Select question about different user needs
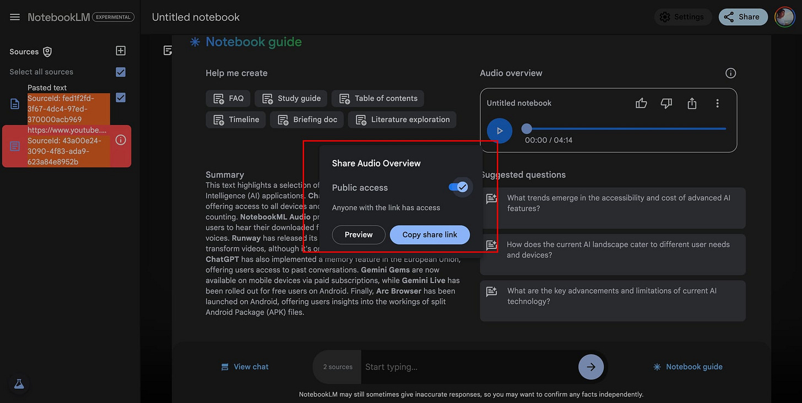This screenshot has height=403, width=802. (613, 255)
